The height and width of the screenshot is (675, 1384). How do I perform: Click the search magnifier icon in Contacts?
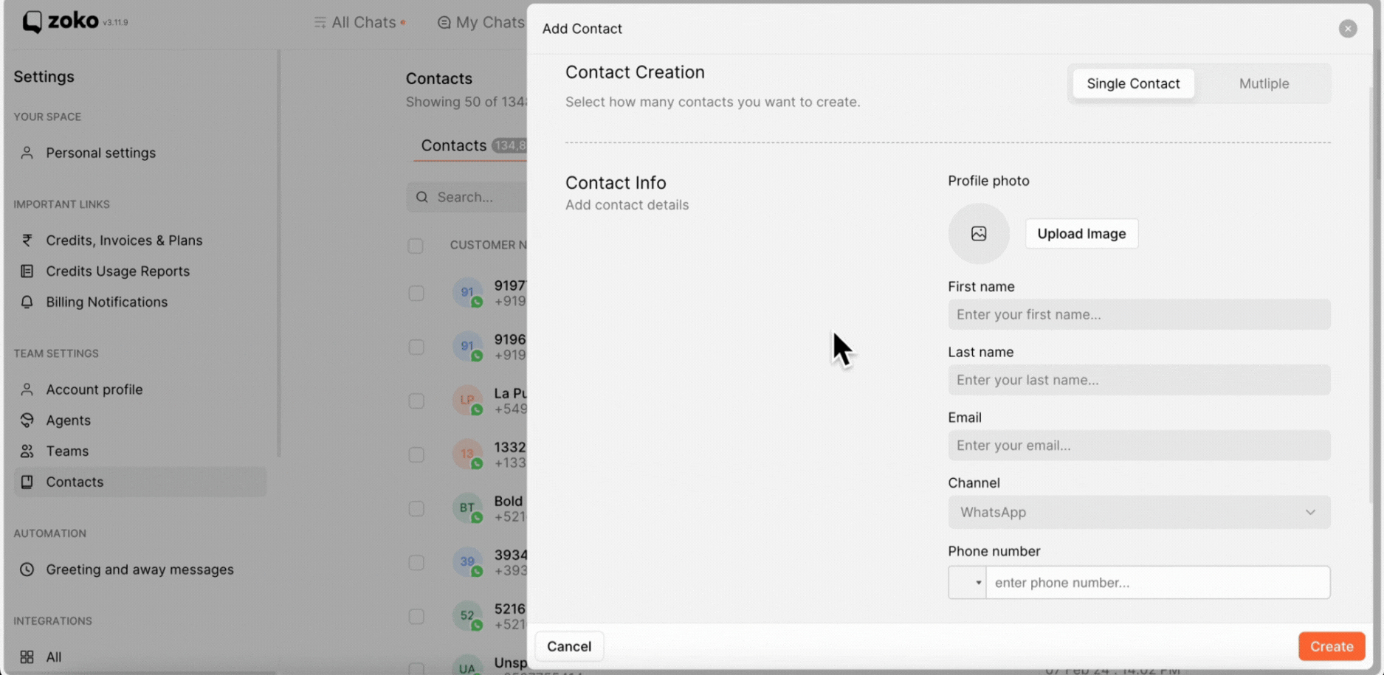[x=422, y=197]
